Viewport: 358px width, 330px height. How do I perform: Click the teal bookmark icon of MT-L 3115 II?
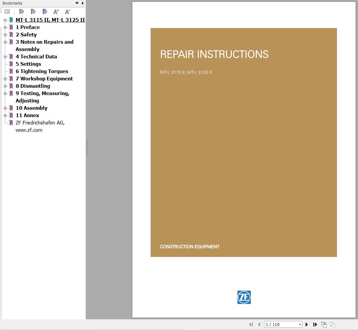[x=11, y=20]
